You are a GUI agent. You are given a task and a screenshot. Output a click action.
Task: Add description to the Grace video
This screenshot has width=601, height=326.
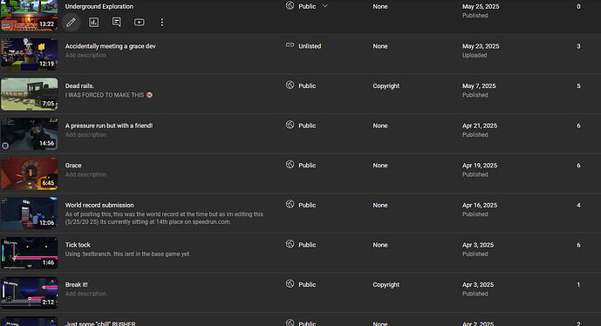point(85,174)
